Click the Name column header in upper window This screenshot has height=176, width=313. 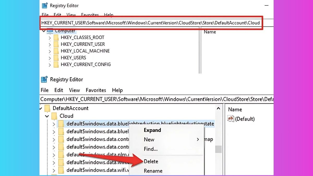[210, 32]
